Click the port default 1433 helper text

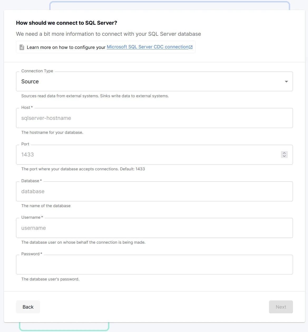click(x=83, y=169)
